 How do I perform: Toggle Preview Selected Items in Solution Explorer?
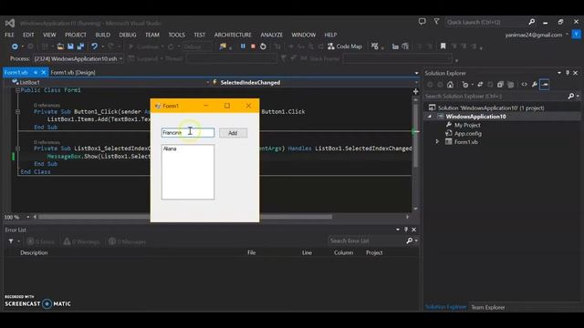tap(544, 85)
